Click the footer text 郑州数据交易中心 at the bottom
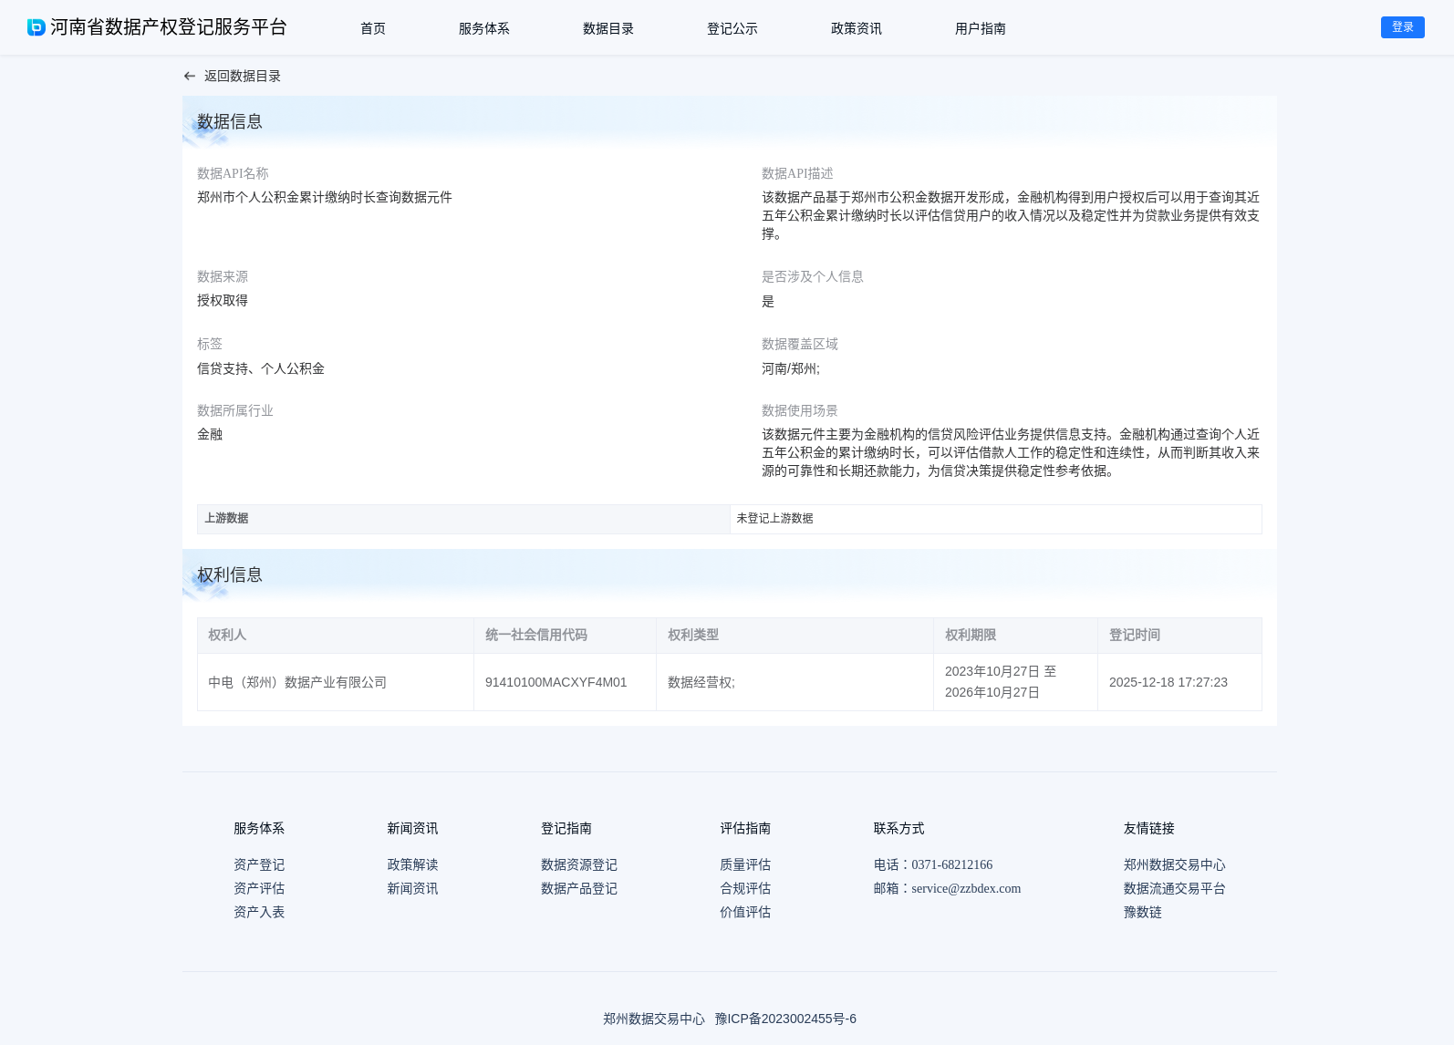The height and width of the screenshot is (1045, 1454). 654,1019
